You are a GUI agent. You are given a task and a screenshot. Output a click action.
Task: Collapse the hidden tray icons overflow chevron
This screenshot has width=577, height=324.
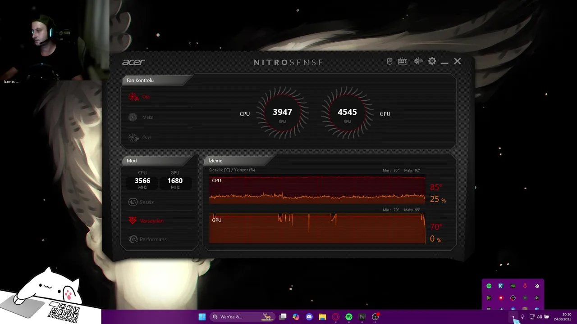click(513, 317)
